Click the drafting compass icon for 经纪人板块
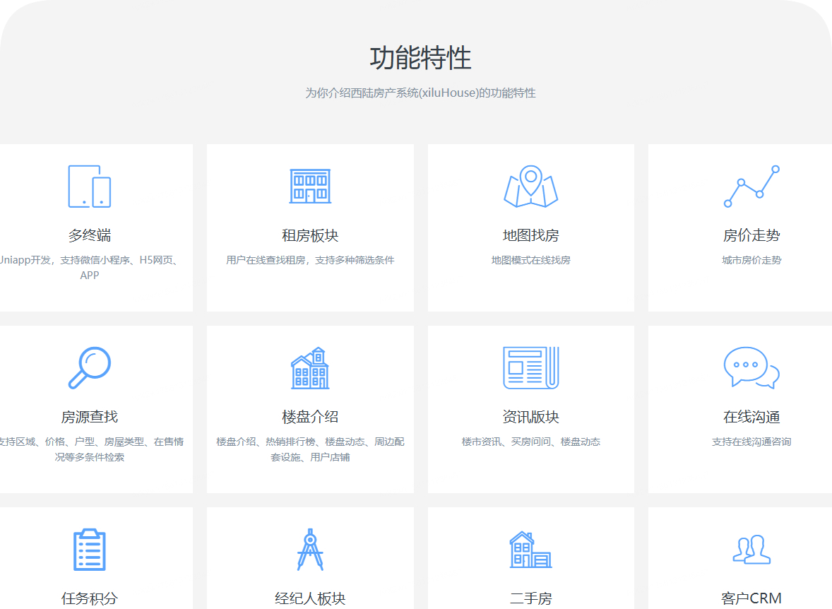The width and height of the screenshot is (832, 609). pos(311,550)
